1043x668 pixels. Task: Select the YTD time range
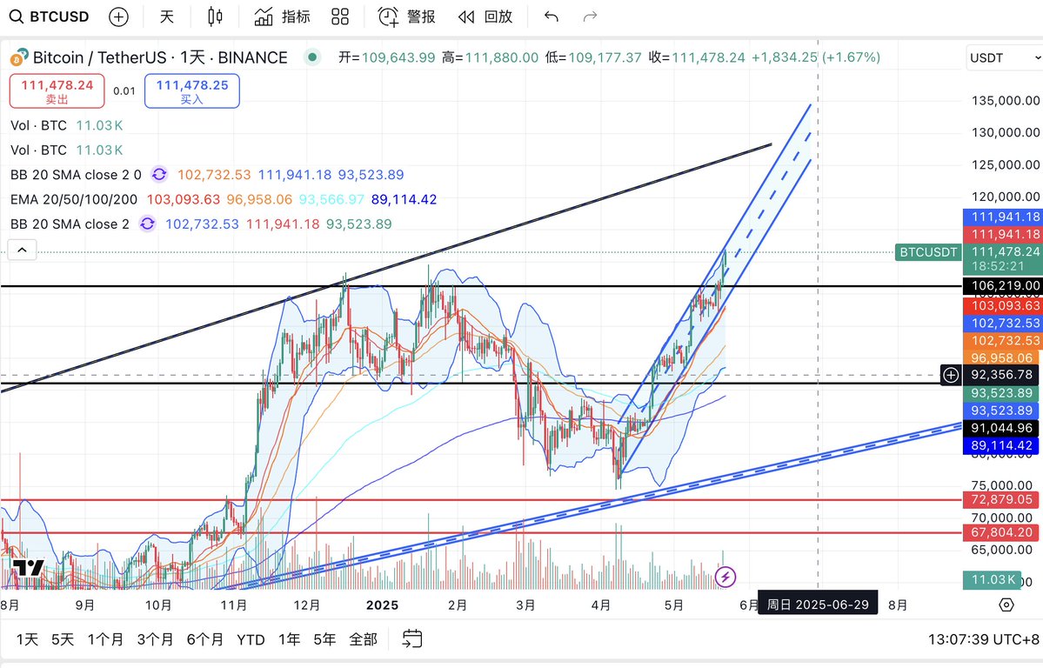(251, 639)
